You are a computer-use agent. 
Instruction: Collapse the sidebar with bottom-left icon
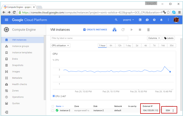pos(7,112)
